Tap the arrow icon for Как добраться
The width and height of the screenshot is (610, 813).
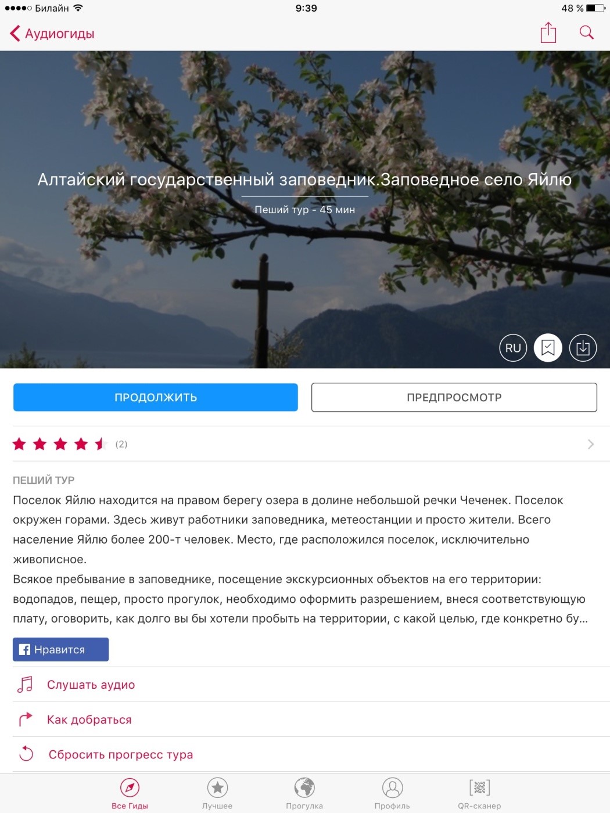coord(25,720)
